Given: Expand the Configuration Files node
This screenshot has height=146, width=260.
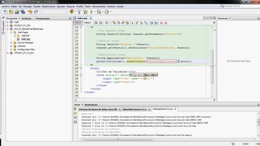Looking at the screenshot, I should click(x=11, y=49).
